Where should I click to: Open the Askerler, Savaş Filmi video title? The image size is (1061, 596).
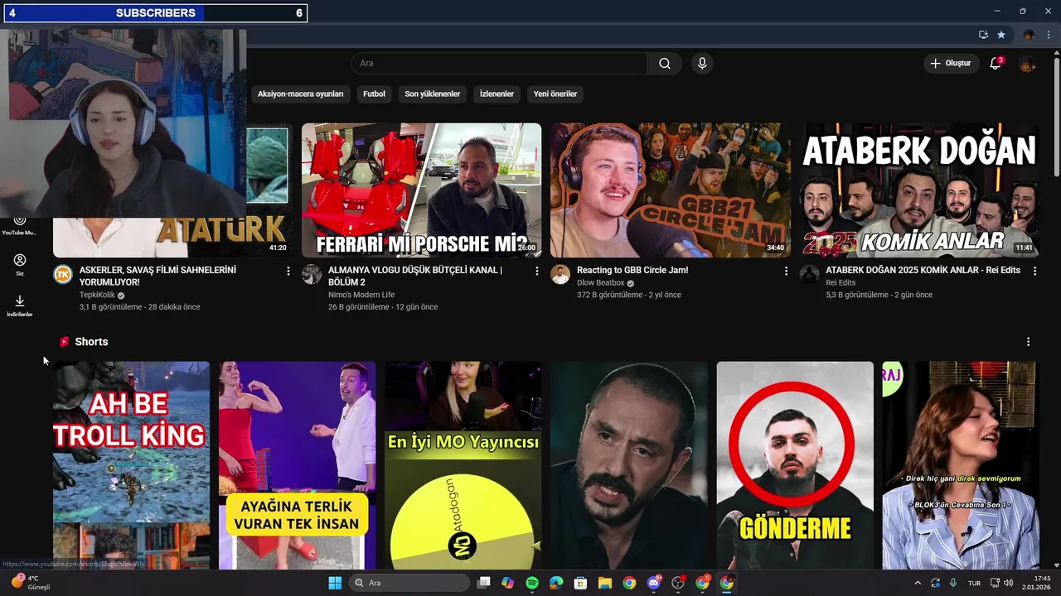coord(157,276)
